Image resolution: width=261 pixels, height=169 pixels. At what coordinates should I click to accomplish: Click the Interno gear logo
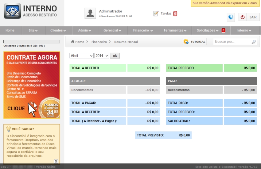click(x=12, y=11)
